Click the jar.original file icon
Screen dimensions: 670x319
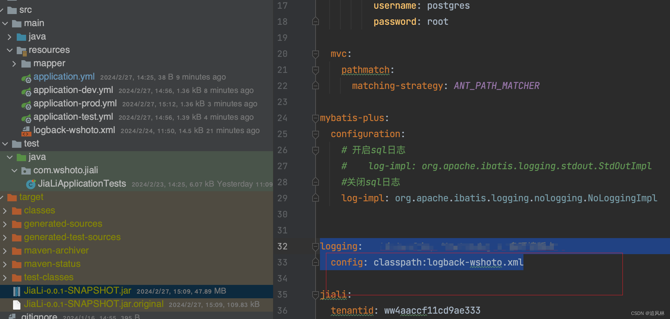point(17,305)
